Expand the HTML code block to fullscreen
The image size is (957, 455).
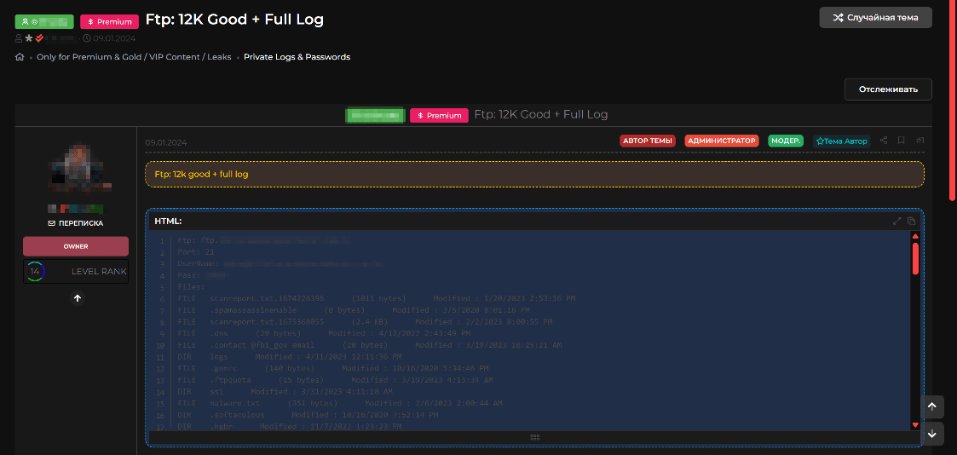896,222
